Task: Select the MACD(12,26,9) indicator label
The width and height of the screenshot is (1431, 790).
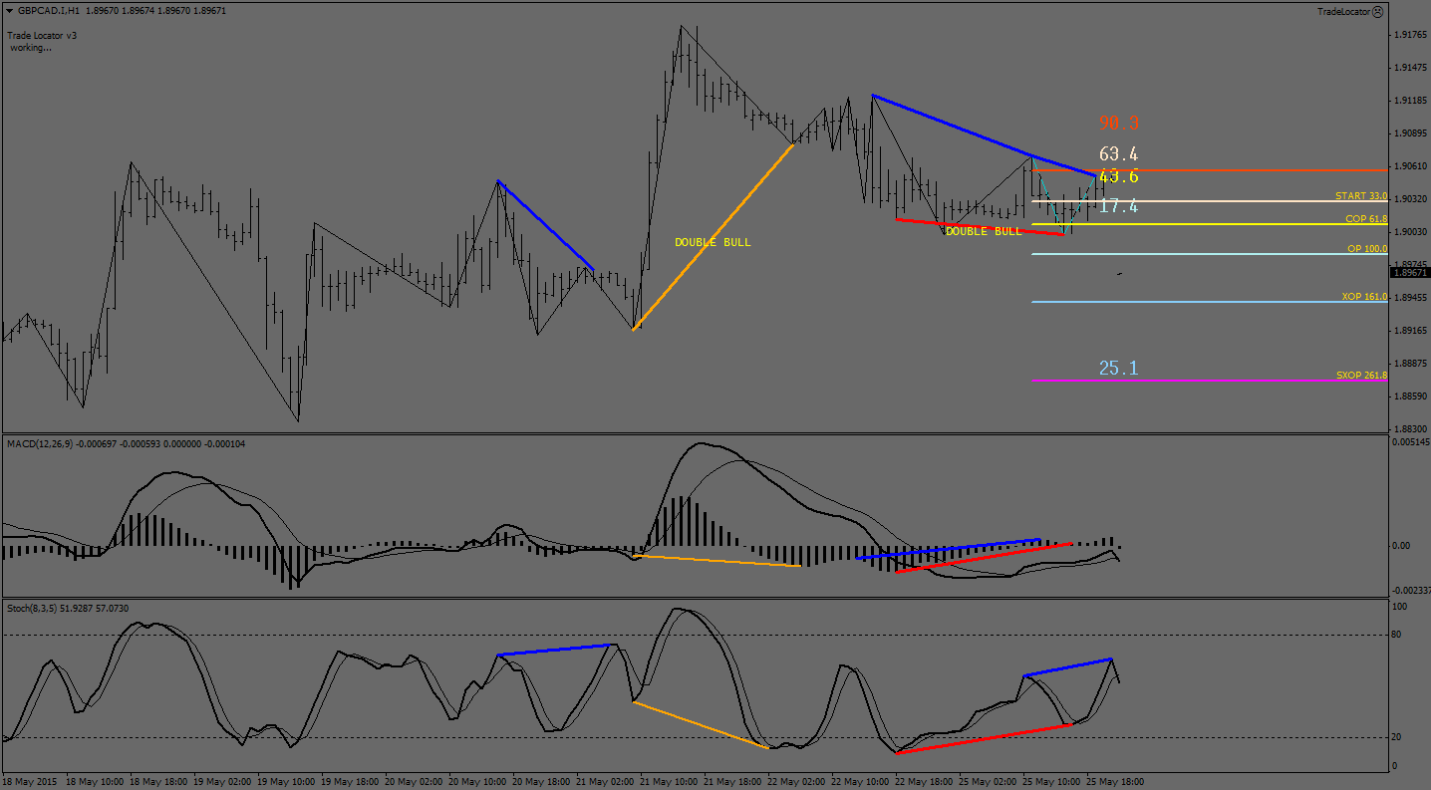Action: pyautogui.click(x=41, y=442)
